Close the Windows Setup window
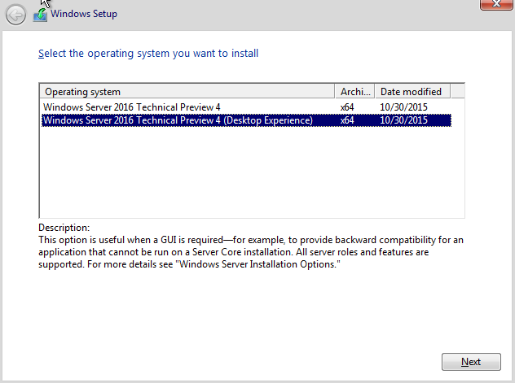 (496, 4)
